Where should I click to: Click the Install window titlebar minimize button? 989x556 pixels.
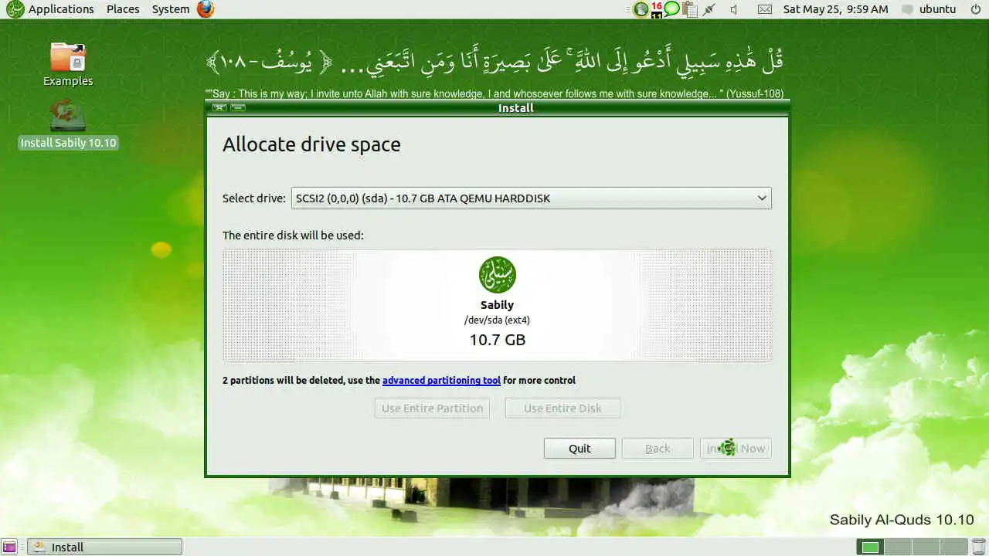click(238, 107)
